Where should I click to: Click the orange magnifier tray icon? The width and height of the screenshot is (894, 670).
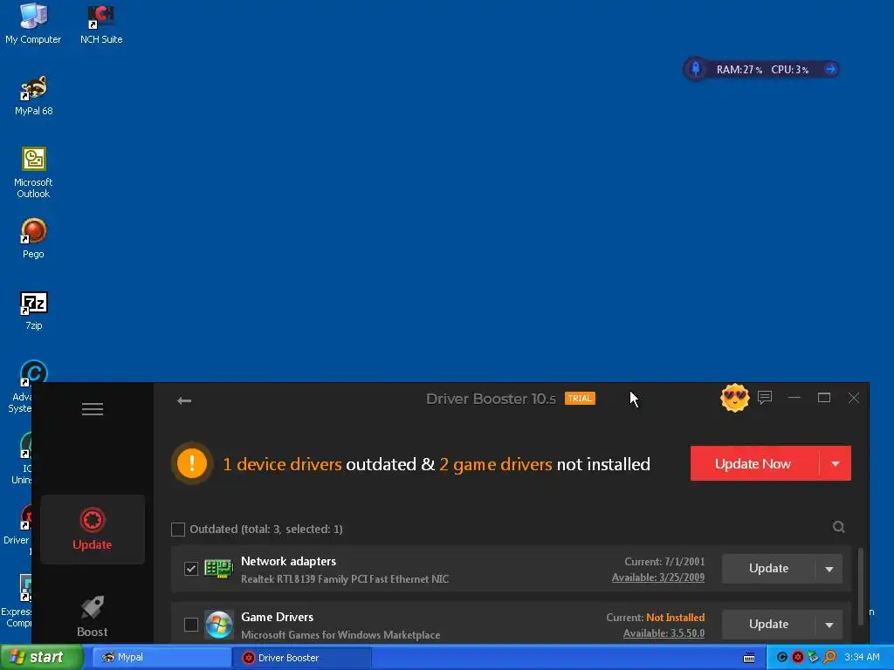coord(829,658)
